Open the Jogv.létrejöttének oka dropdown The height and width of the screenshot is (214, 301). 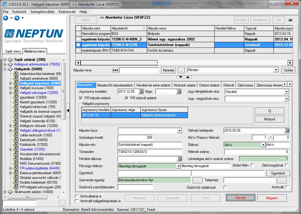point(286,92)
